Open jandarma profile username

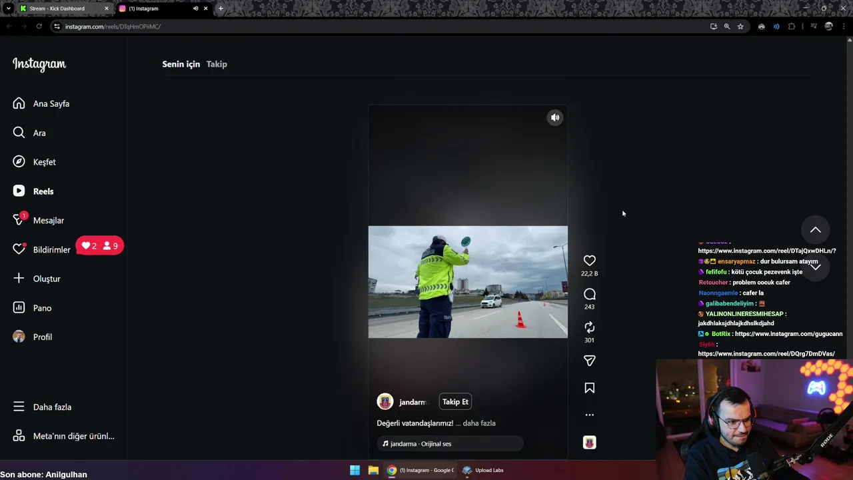413,402
